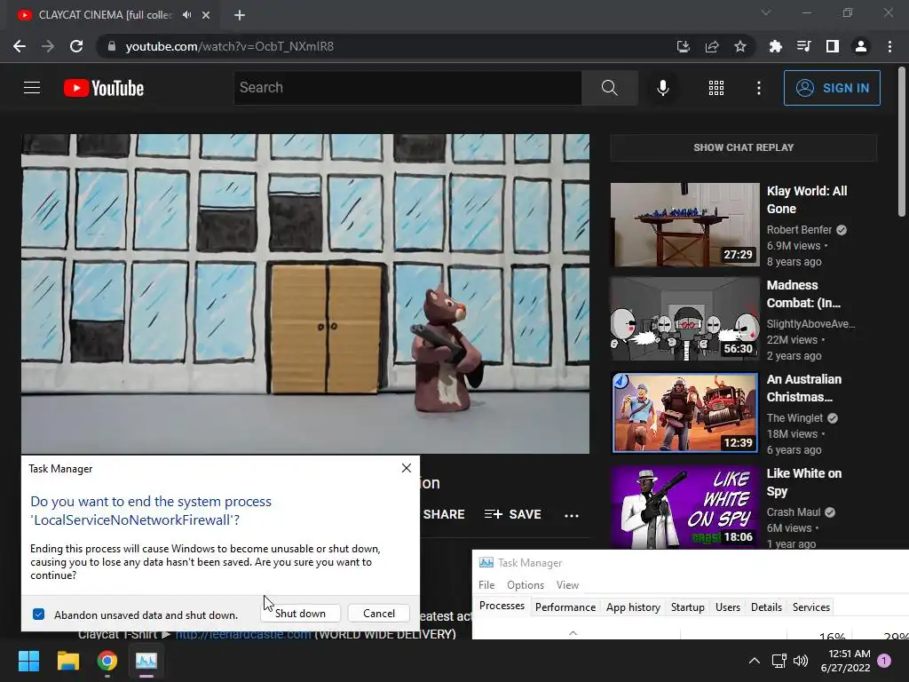
Task: Click the YouTube page vertical scrollbar
Action: [x=902, y=142]
